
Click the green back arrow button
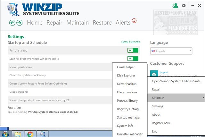pos(12,23)
